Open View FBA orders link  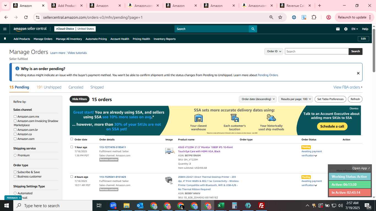coord(348,87)
